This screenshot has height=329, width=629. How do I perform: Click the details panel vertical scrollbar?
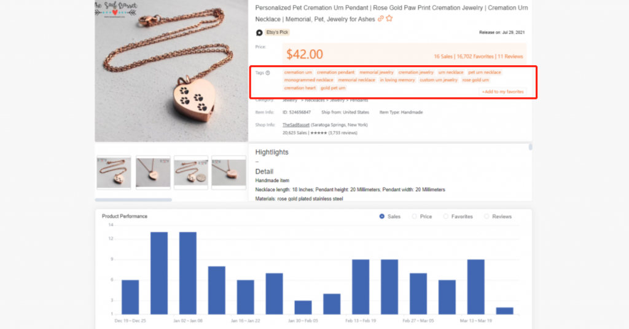530,147
